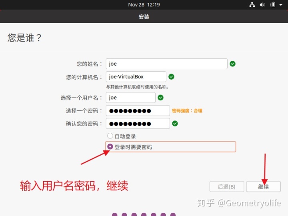288x216 pixels.
Task: Click the 您的计算机名 label
Action: coord(84,77)
